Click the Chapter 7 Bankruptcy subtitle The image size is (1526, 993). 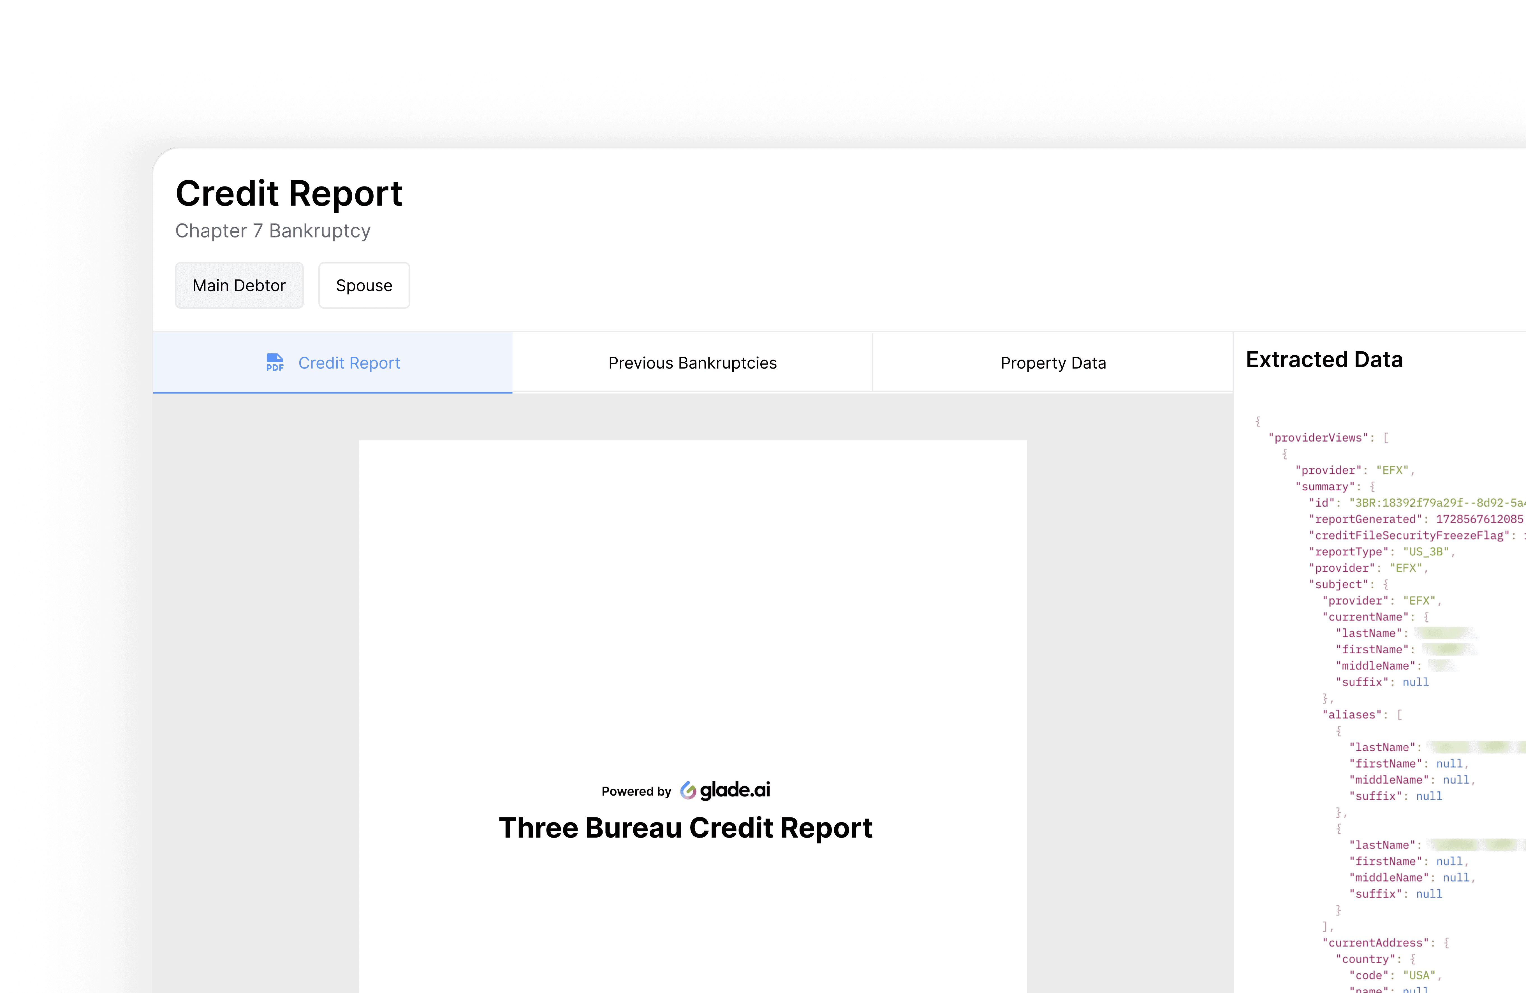pyautogui.click(x=273, y=231)
